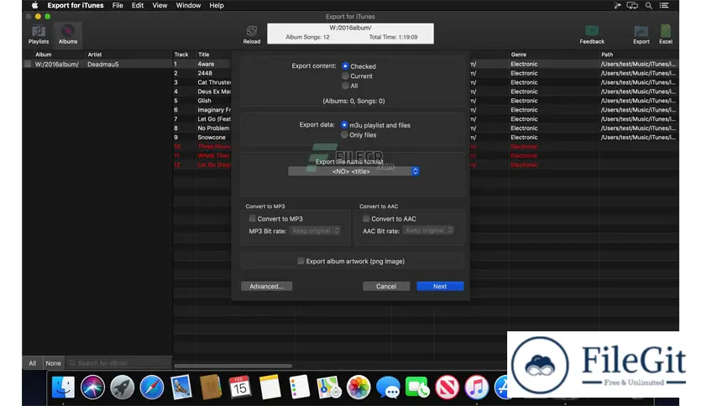This screenshot has width=702, height=406.
Task: Click the All button under album list
Action: (x=32, y=363)
